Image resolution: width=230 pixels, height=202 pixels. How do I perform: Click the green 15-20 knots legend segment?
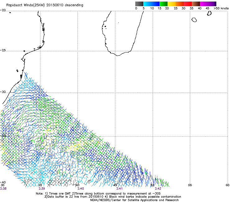click(x=163, y=4)
